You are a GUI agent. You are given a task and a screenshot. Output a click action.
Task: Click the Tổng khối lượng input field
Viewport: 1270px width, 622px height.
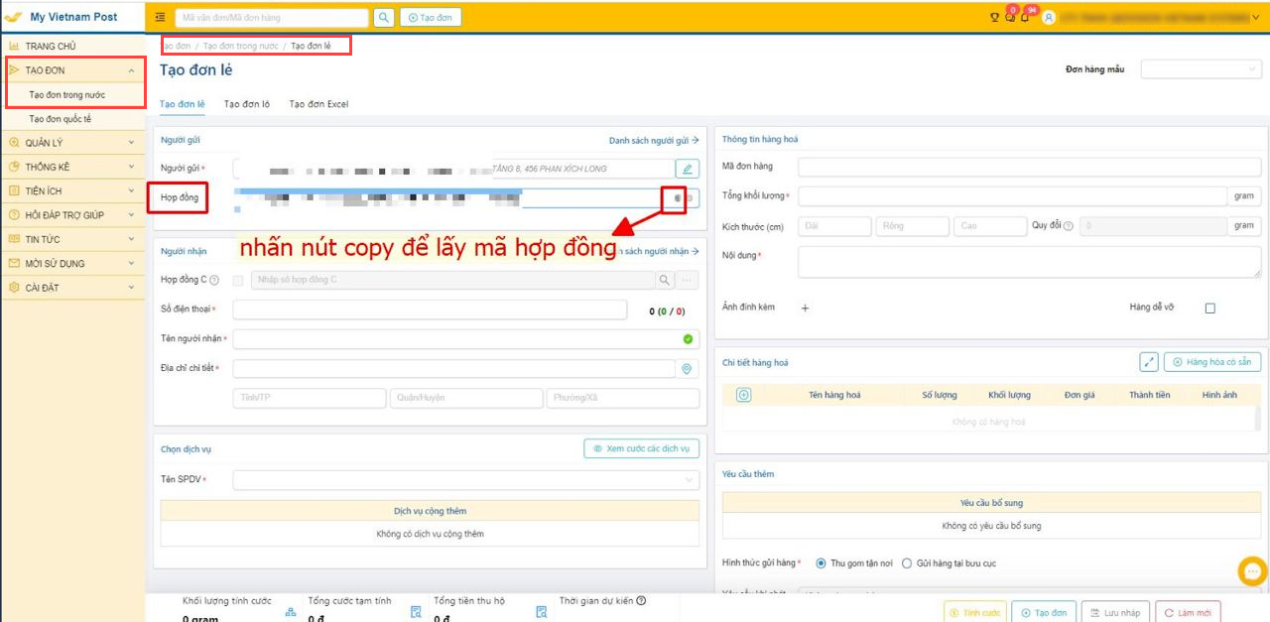(1012, 196)
